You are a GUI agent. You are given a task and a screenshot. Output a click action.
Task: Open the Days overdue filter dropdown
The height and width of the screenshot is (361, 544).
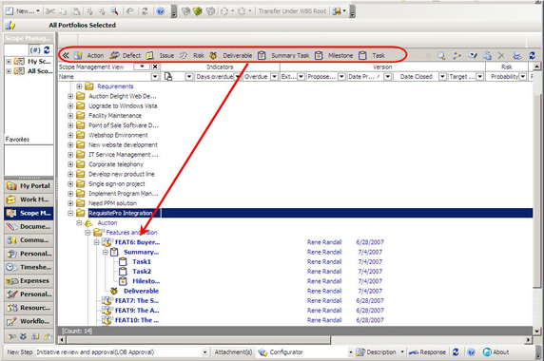click(x=238, y=77)
